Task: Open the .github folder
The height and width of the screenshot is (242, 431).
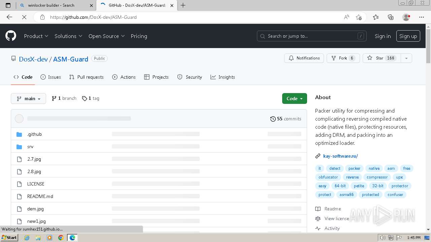Action: (x=34, y=134)
